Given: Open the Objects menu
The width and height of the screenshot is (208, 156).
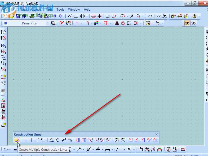Looking at the screenshot, I should pyautogui.click(x=36, y=10).
